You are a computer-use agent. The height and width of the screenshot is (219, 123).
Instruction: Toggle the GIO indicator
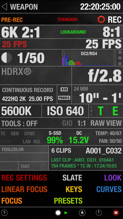coord(67,123)
